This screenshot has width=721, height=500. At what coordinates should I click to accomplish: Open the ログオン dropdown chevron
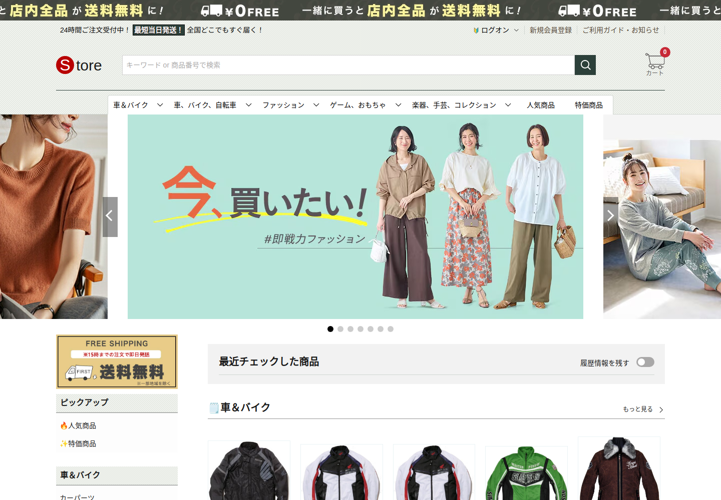(516, 30)
